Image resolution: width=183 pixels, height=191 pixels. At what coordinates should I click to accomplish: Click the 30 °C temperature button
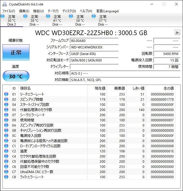[x=16, y=76]
